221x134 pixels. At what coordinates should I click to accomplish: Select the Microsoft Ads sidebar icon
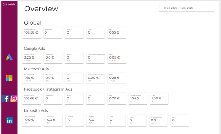click(x=9, y=78)
